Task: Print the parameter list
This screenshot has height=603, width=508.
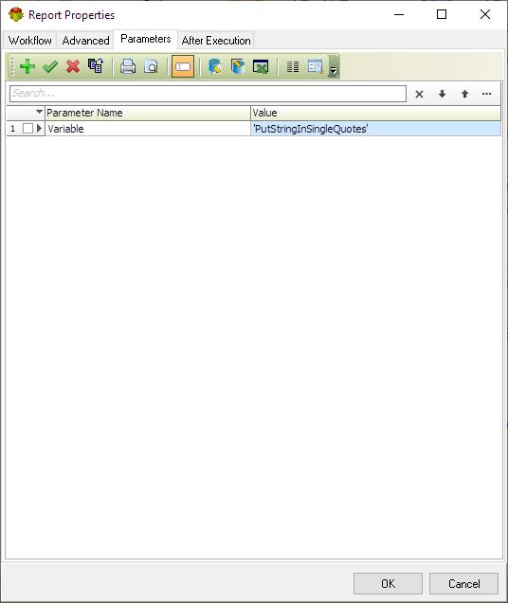Action: click(128, 66)
